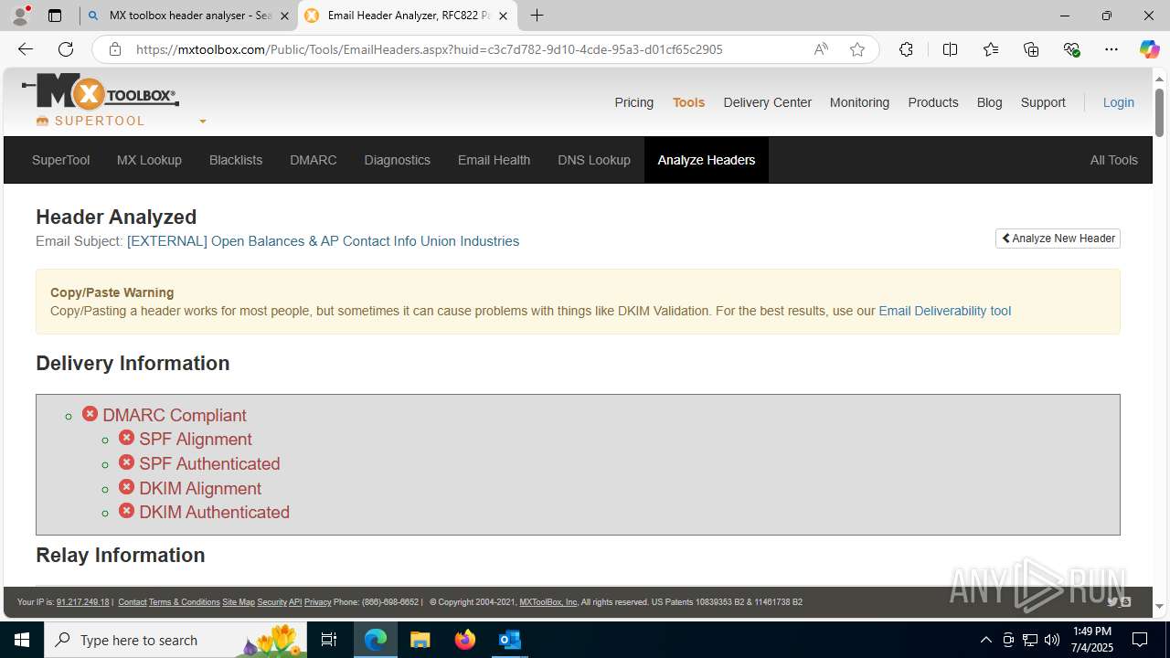Image resolution: width=1170 pixels, height=658 pixels.
Task: Click the SPF Alignment text
Action: tap(196, 440)
